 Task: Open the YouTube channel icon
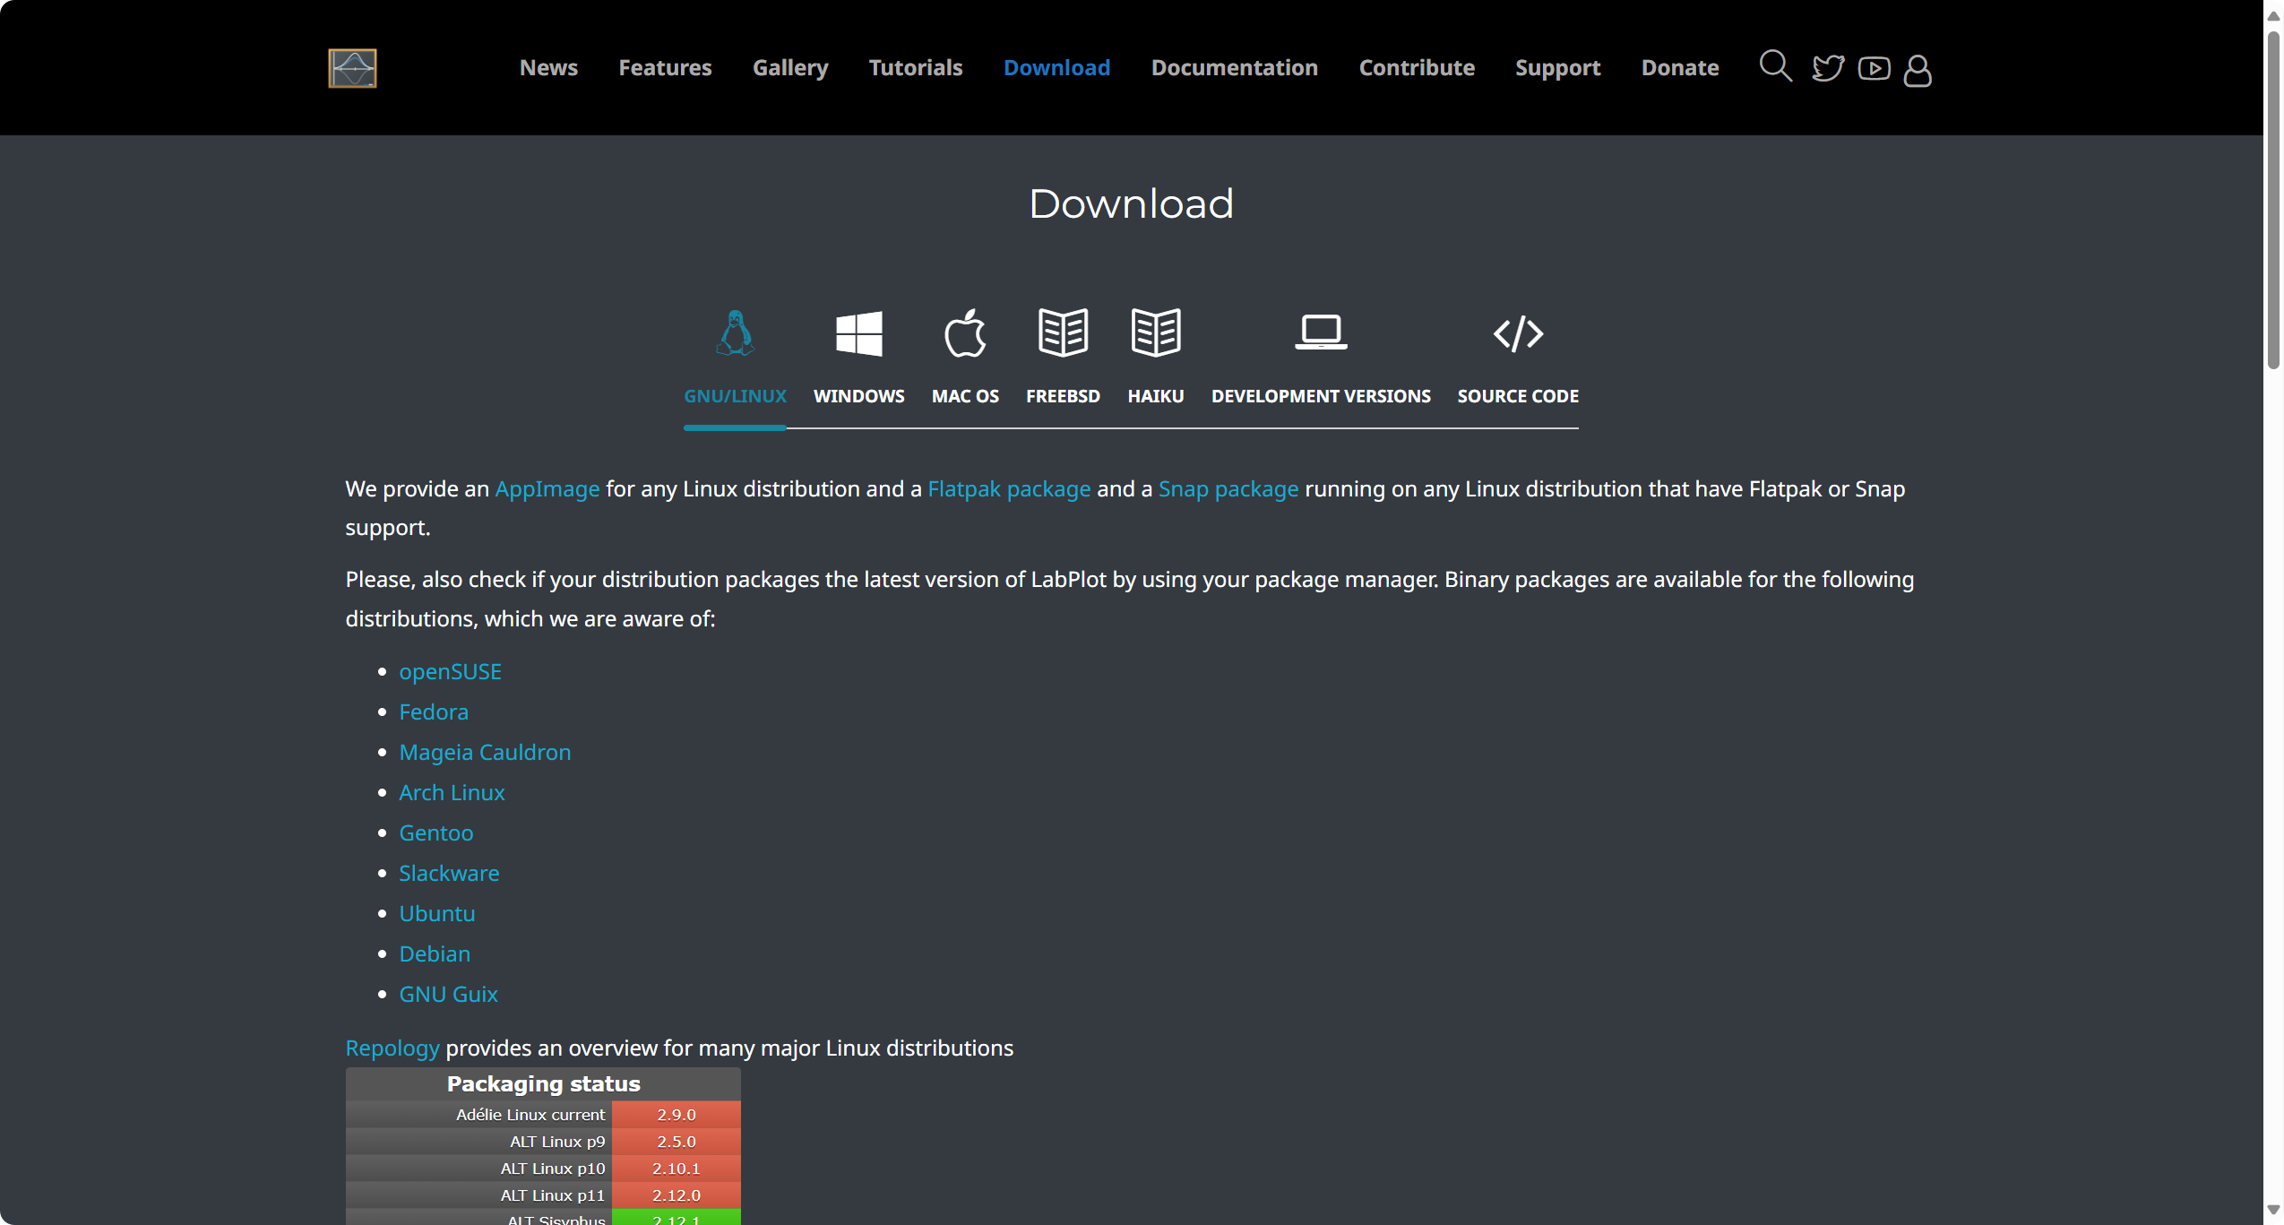pyautogui.click(x=1874, y=68)
